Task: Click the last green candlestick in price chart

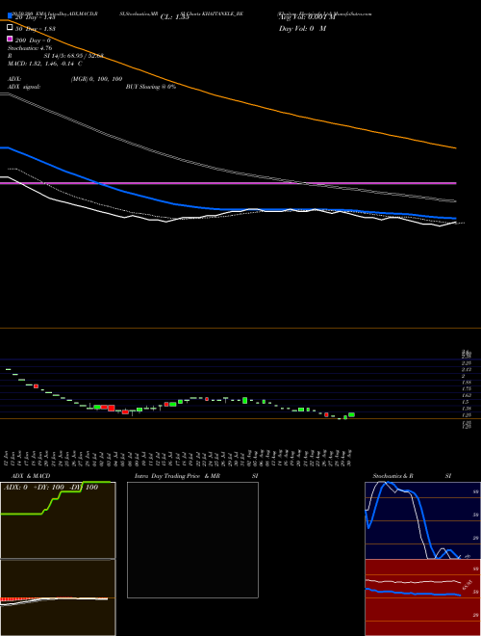Action: 351,414
